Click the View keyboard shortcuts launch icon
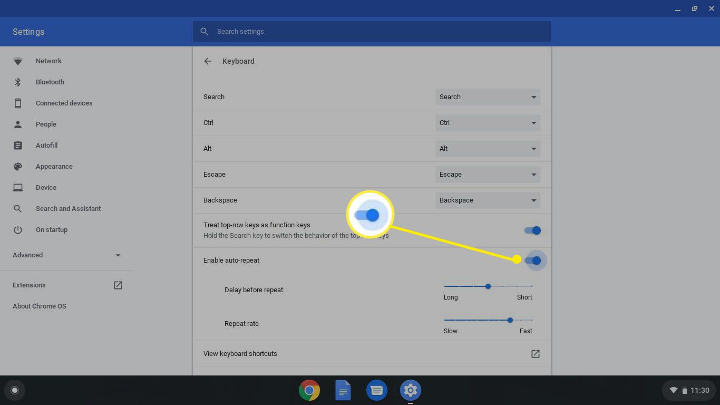The height and width of the screenshot is (405, 720). pyautogui.click(x=535, y=354)
